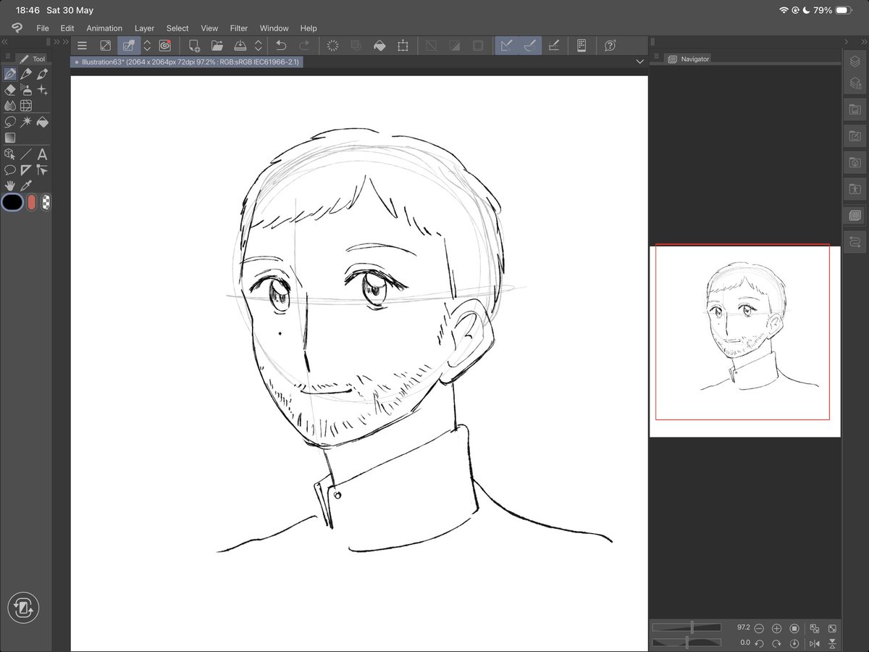Select the Pencil tool
The width and height of the screenshot is (869, 652).
click(26, 74)
